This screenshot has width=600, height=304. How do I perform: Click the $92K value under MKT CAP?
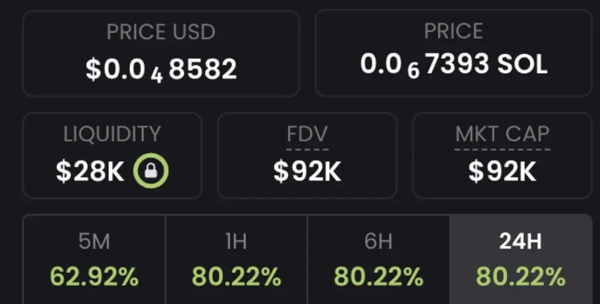[x=502, y=172]
